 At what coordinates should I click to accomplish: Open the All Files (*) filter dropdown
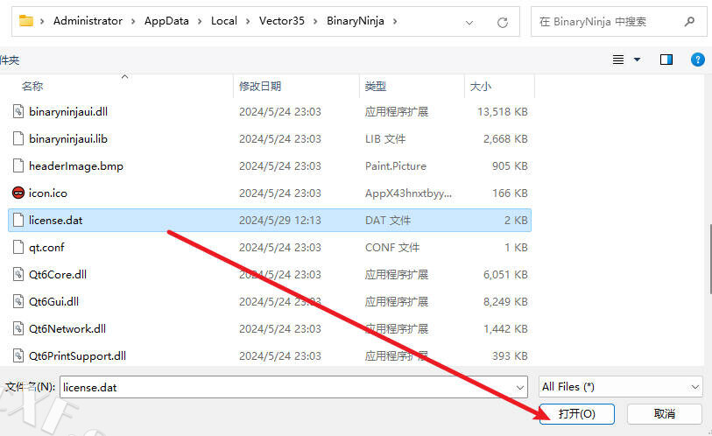694,387
